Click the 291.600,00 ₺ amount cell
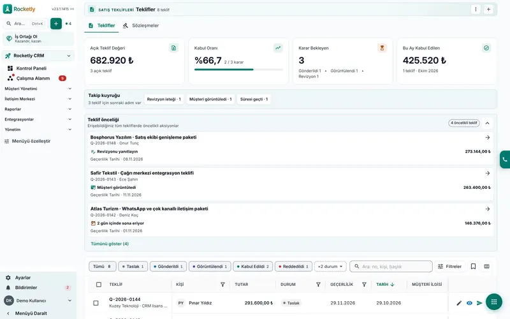The image size is (510, 319). click(x=259, y=303)
